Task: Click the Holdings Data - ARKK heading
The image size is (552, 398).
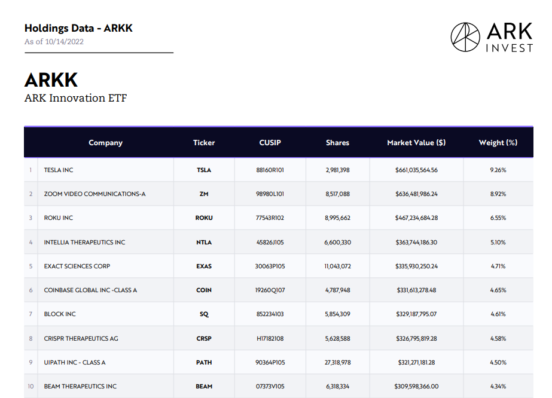Action: [x=78, y=28]
